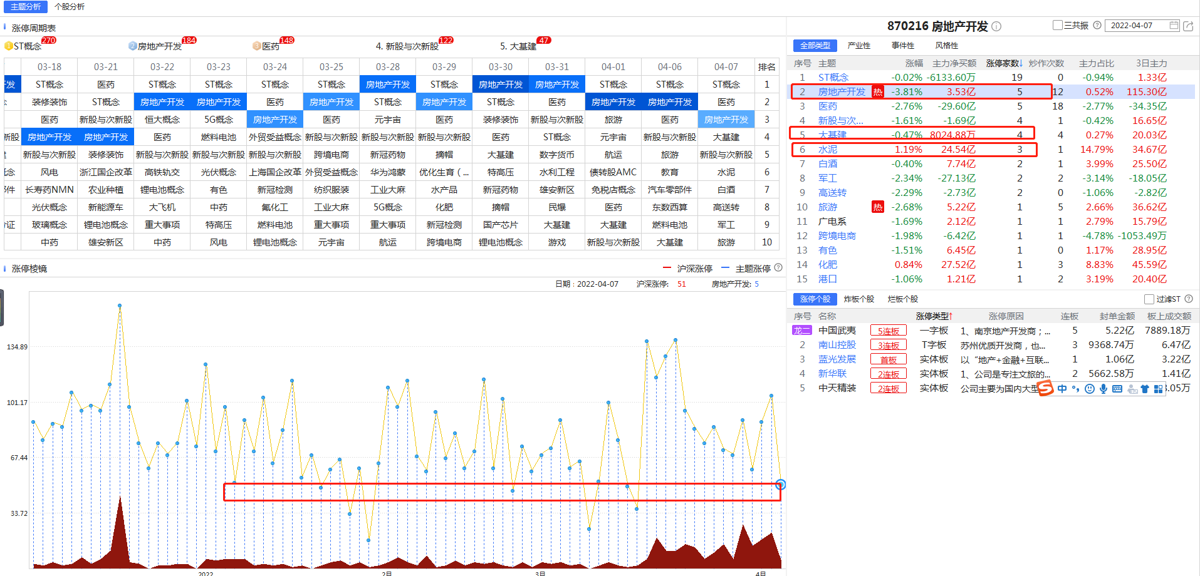Click the collapse handle at chart's left edge
Viewport: 1200px width, 576px height.
coord(2,307)
